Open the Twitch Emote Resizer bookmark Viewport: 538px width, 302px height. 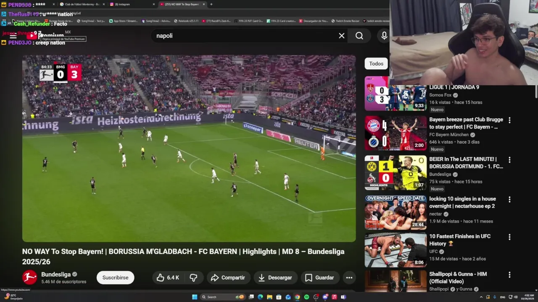(345, 21)
